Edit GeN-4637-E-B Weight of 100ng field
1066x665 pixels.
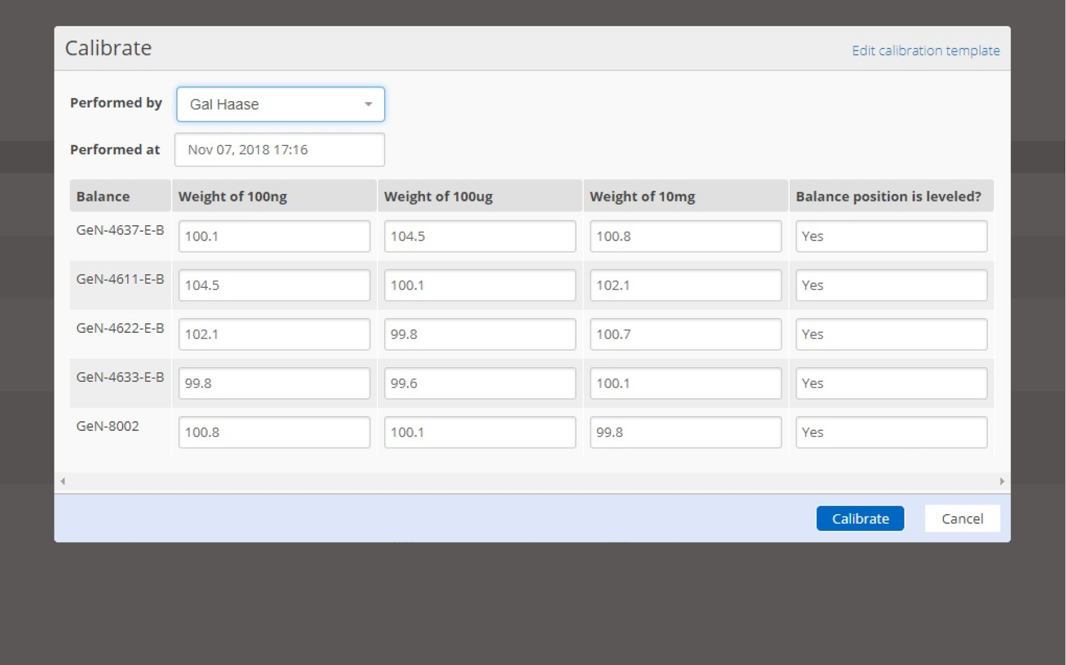tap(274, 236)
